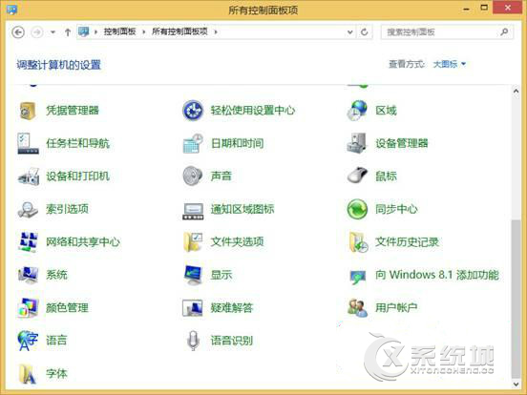Open the 显示 monitor icon
The height and width of the screenshot is (395, 527).
click(194, 275)
